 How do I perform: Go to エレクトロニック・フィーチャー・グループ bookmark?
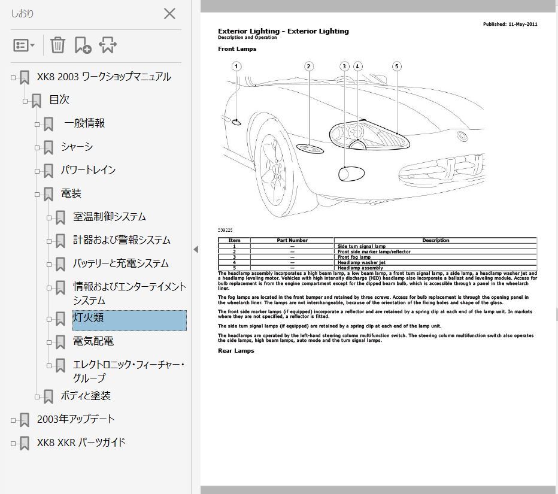129,371
